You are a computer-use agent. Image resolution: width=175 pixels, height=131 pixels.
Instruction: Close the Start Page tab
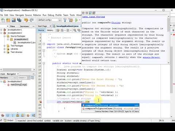click(50, 26)
